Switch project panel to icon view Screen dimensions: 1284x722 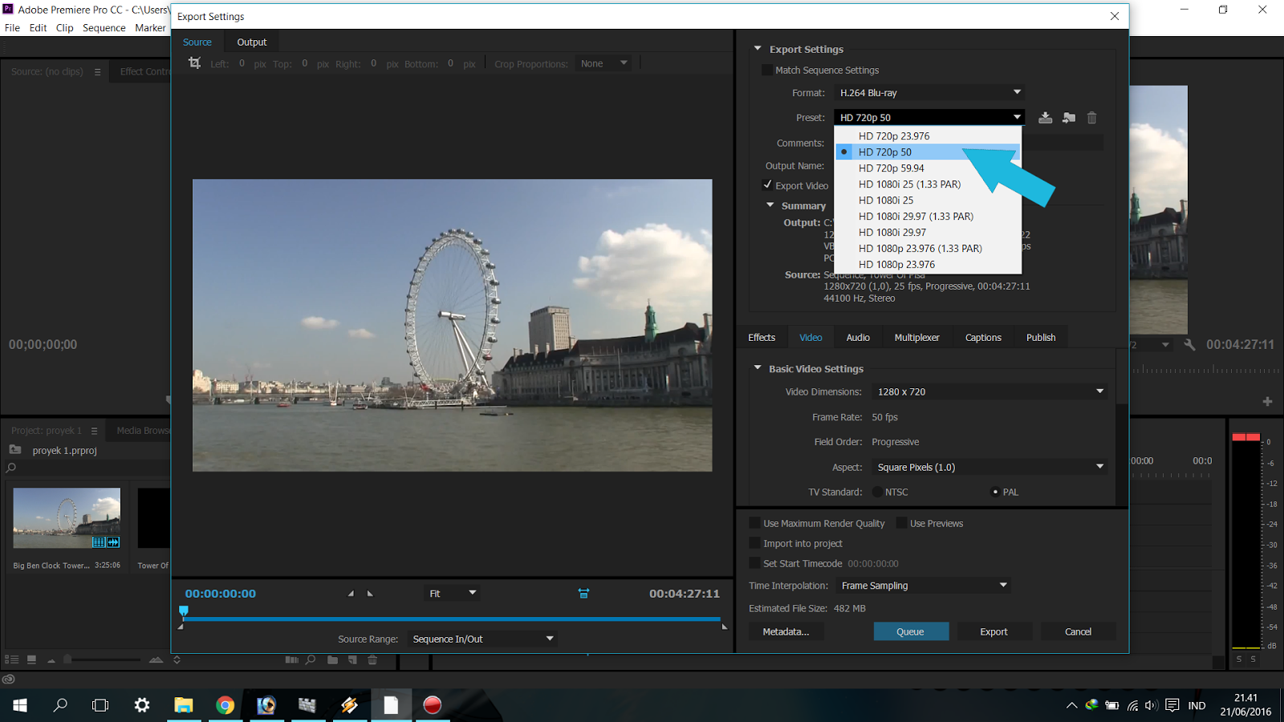pos(31,659)
